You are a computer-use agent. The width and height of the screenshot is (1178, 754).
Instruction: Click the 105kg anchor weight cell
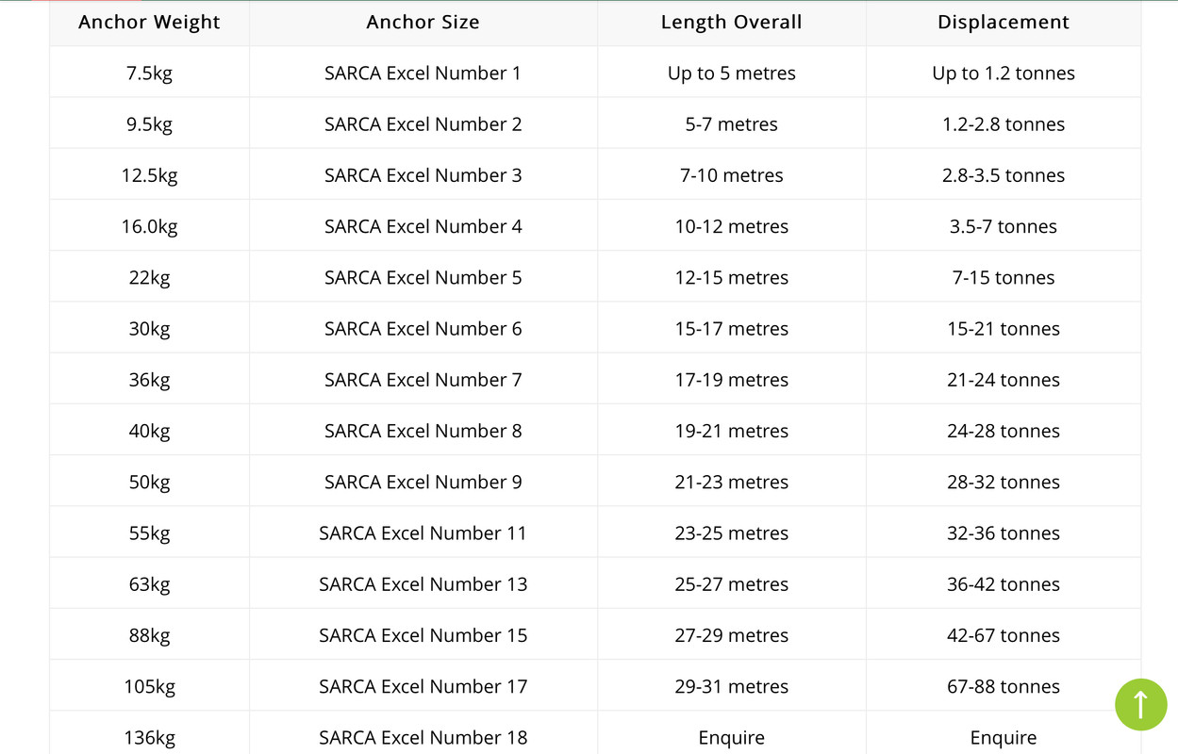pyautogui.click(x=149, y=685)
